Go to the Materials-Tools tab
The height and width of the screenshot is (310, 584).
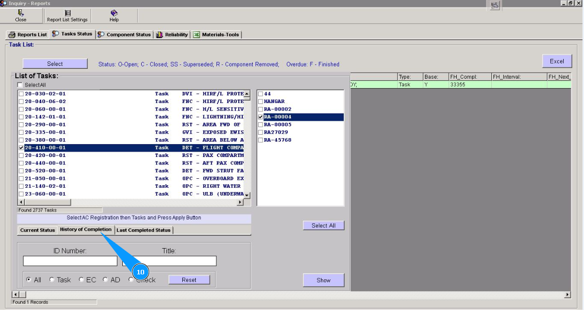point(216,35)
